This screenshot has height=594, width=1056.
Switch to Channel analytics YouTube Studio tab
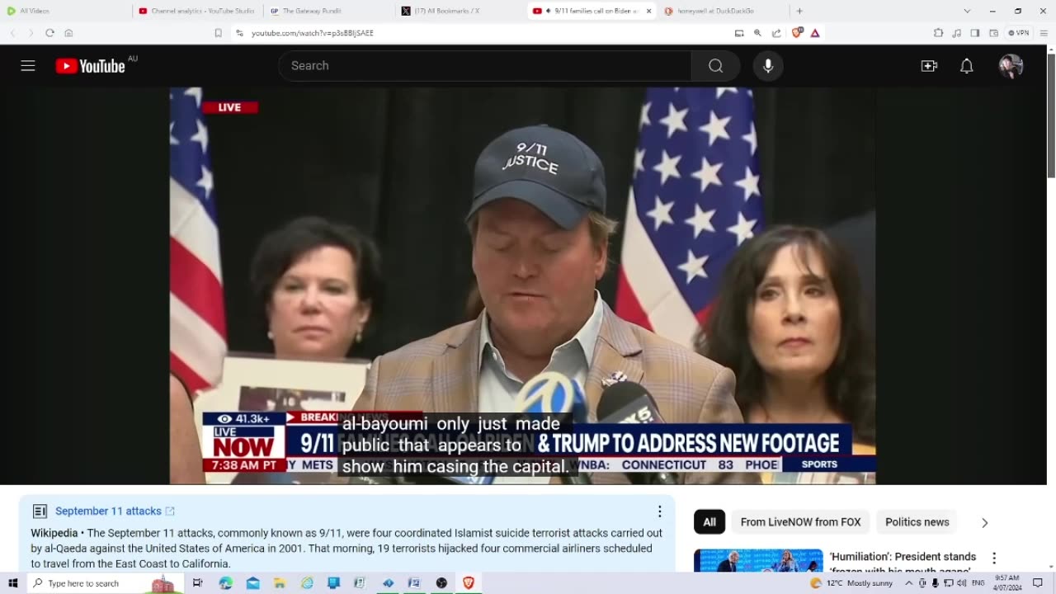198,11
